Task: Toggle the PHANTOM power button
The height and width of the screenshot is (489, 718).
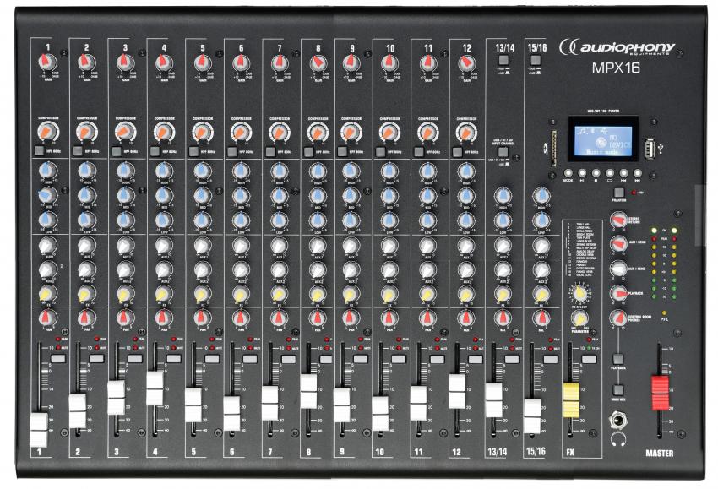Action: point(619,193)
